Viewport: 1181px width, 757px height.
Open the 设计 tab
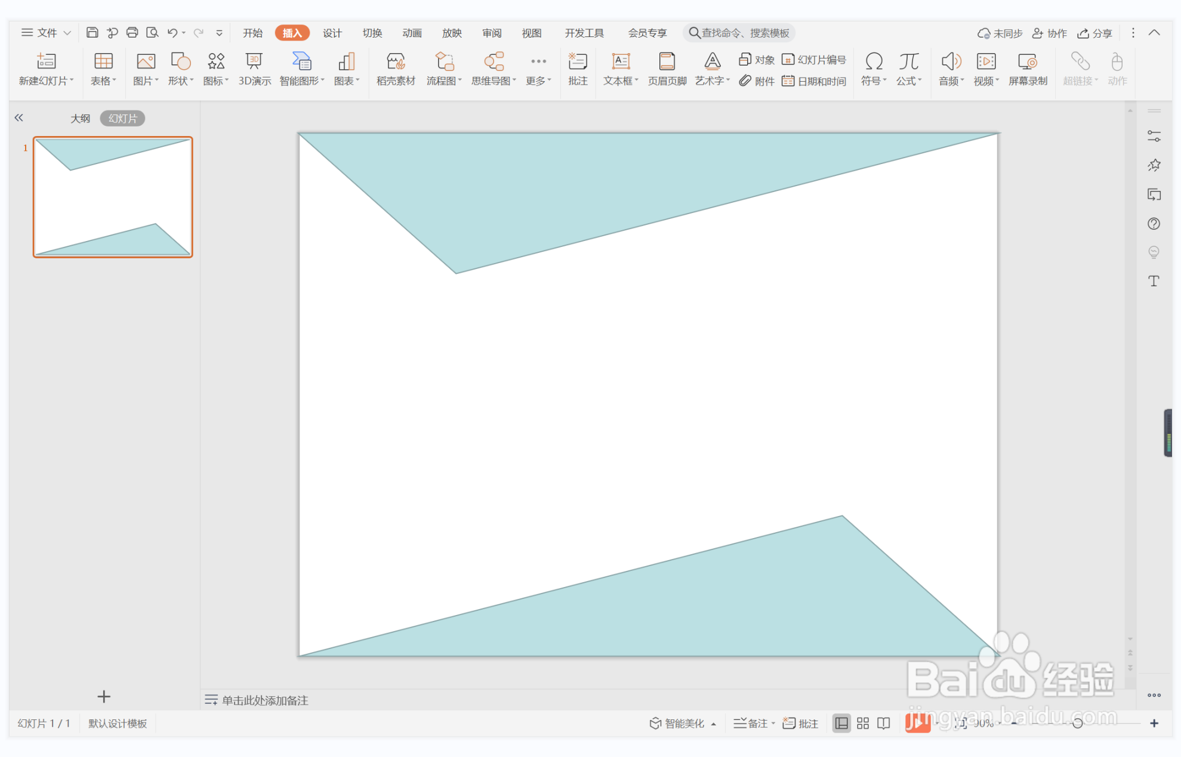pos(332,33)
